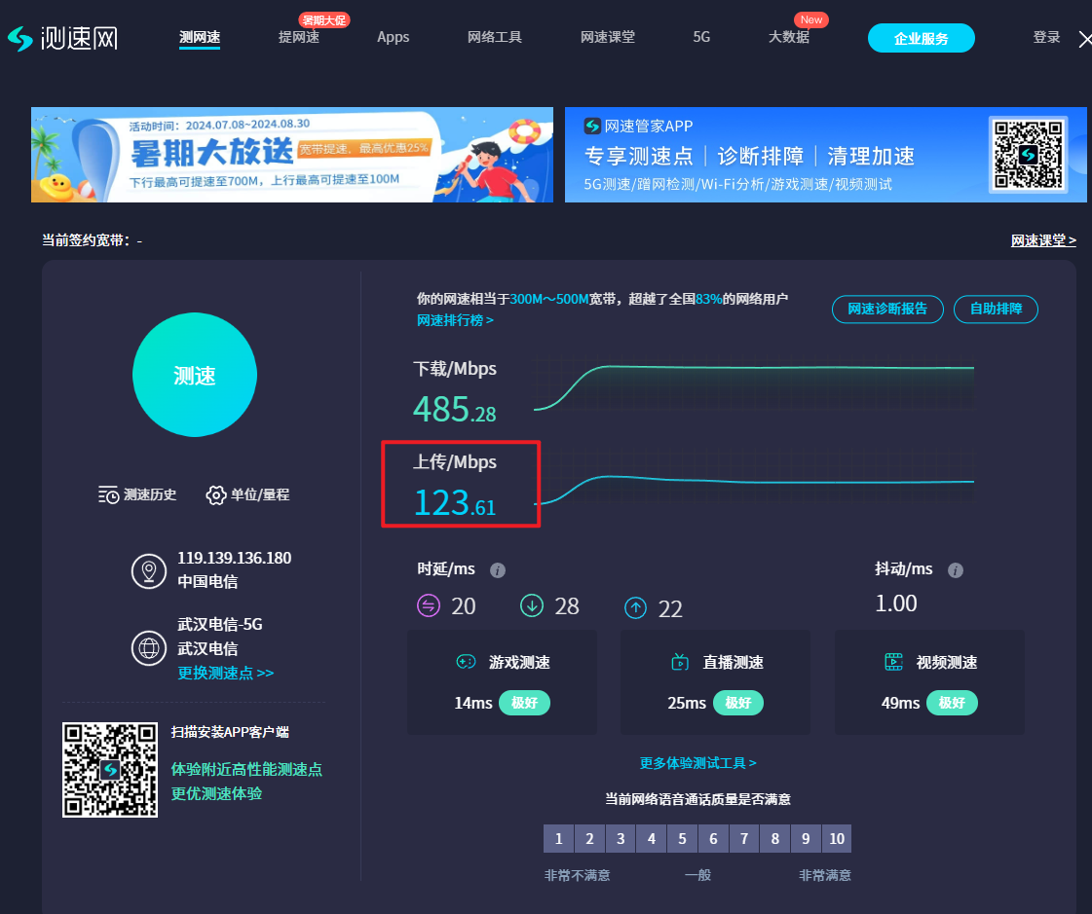Click the 测速网 logo icon
The height and width of the screenshot is (914, 1092).
(20, 38)
